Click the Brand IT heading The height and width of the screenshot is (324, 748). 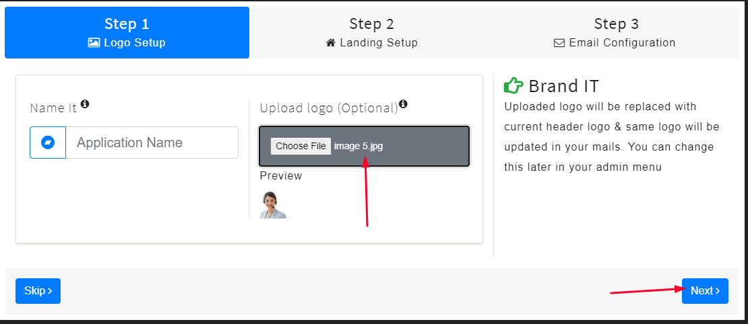(563, 86)
